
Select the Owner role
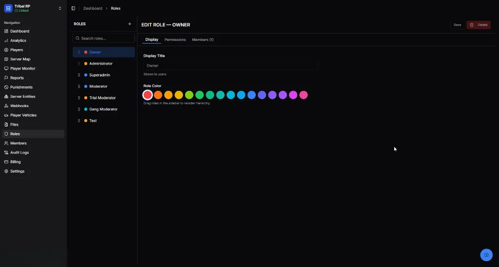click(x=104, y=52)
